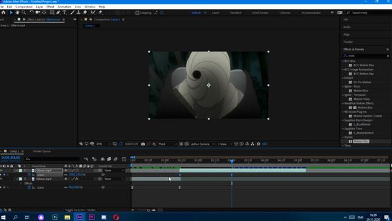
Task: Select the Horizontal Type tool
Action: coord(64,12)
